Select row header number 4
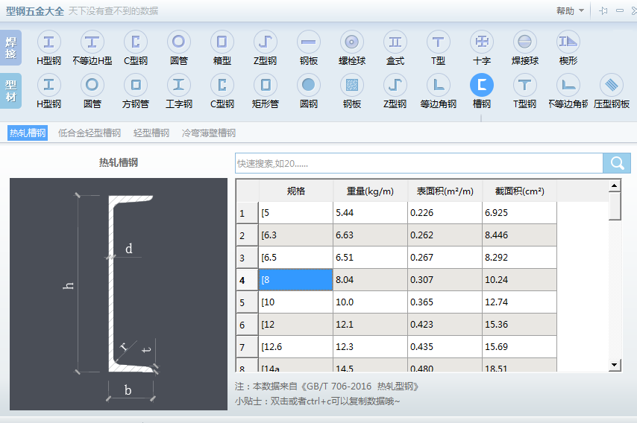637x423 pixels. [x=247, y=280]
